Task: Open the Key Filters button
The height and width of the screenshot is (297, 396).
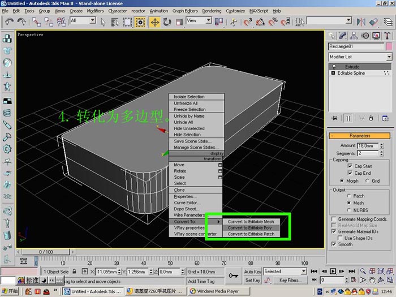Action: coord(289,280)
